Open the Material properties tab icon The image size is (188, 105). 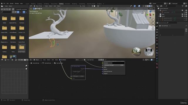(157, 64)
